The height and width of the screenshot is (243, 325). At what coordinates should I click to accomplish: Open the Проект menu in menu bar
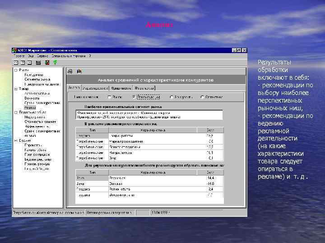click(19, 56)
